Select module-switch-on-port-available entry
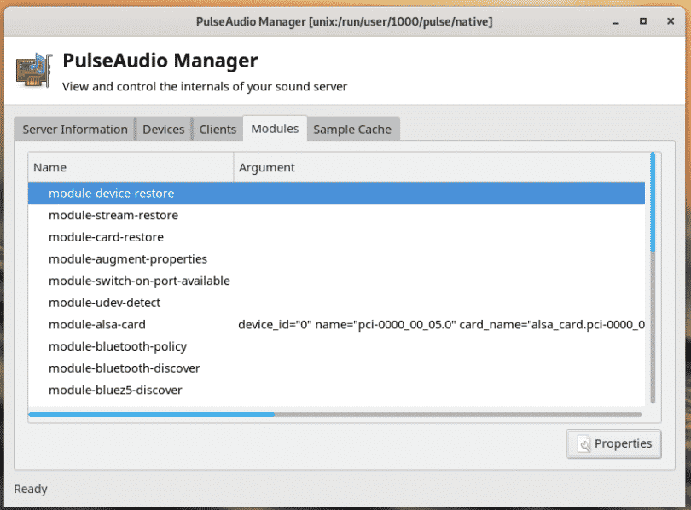This screenshot has height=510, width=691. [336, 281]
